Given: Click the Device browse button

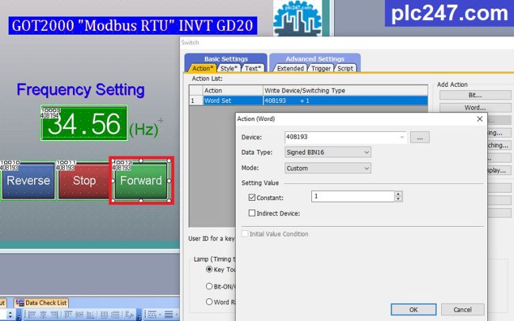Looking at the screenshot, I should [x=420, y=138].
